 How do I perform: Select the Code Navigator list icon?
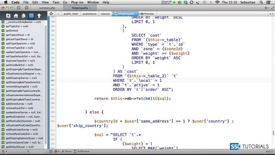point(31,15)
